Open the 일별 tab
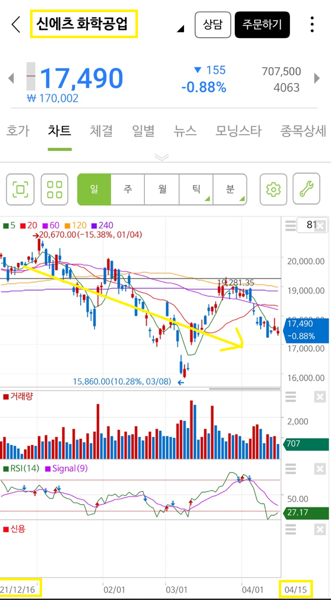This screenshot has width=334, height=600. (x=143, y=131)
